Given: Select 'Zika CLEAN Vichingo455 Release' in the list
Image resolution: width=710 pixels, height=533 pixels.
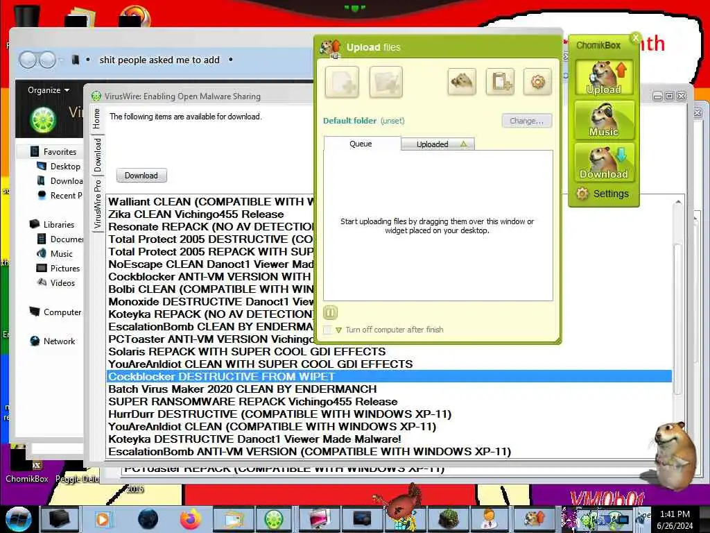Looking at the screenshot, I should pyautogui.click(x=196, y=214).
